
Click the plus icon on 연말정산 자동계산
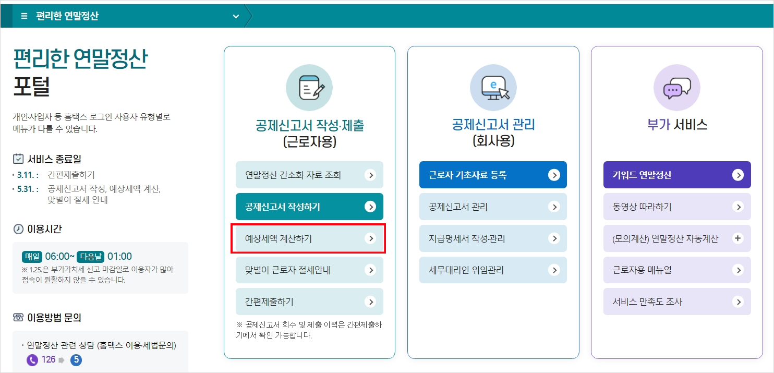pyautogui.click(x=737, y=238)
